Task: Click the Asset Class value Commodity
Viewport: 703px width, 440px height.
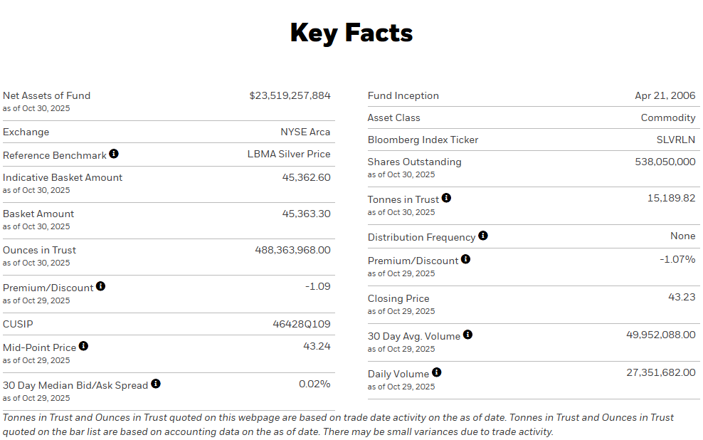Action: point(668,117)
